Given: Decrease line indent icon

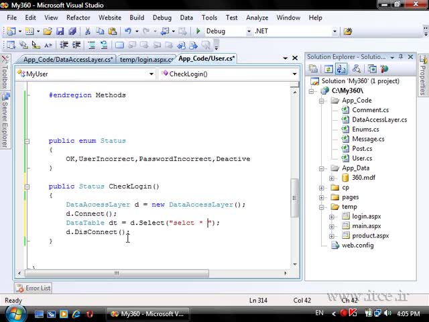Looking at the screenshot, I should tap(64, 45).
